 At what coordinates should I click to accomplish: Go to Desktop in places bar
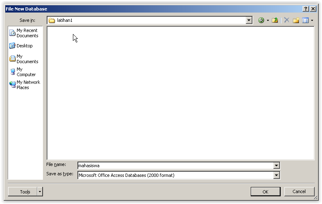coord(21,46)
